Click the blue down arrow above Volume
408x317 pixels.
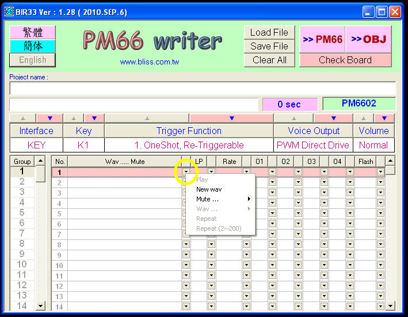click(x=384, y=118)
